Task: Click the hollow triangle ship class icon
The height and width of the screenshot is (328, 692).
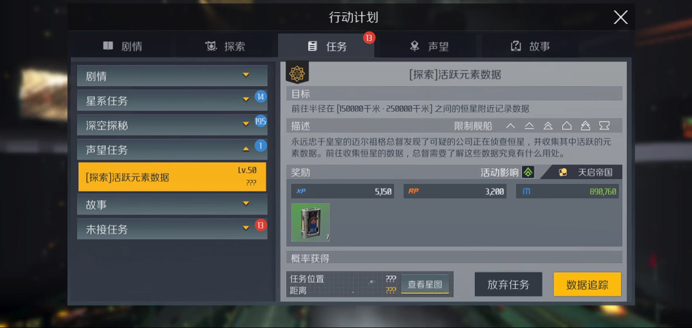Action: point(529,126)
